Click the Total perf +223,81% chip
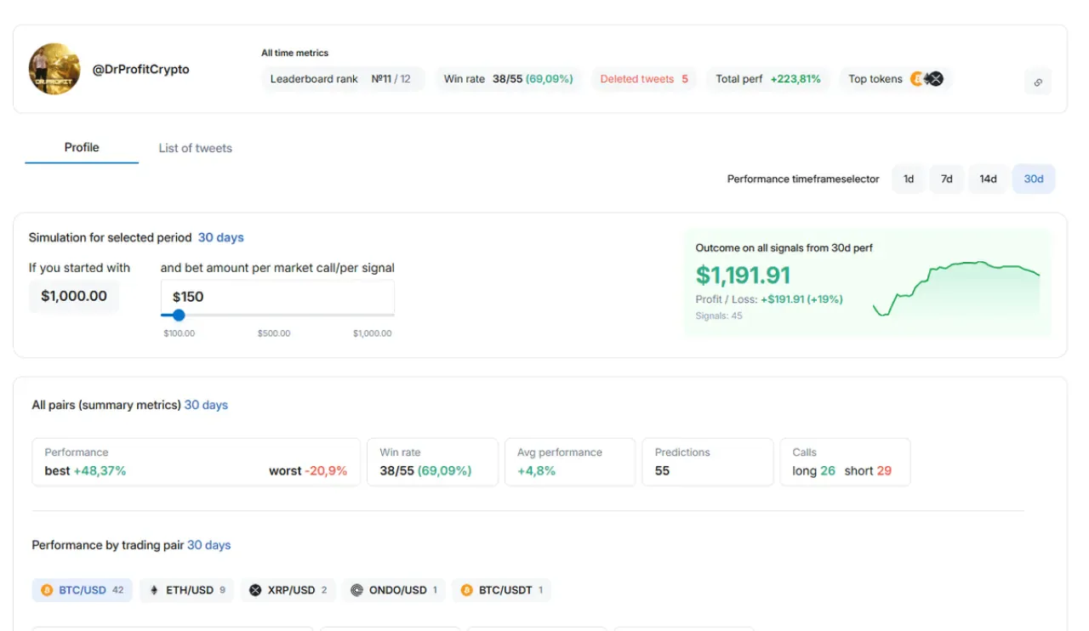Screen dimensions: 1089x631 [x=768, y=79]
